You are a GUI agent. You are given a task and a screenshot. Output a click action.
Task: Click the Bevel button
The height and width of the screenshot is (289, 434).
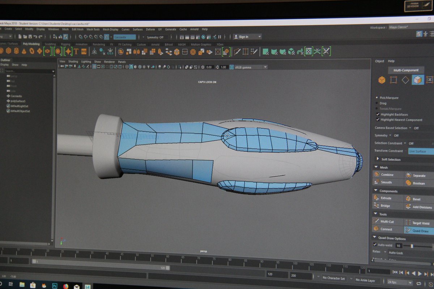pyautogui.click(x=419, y=199)
